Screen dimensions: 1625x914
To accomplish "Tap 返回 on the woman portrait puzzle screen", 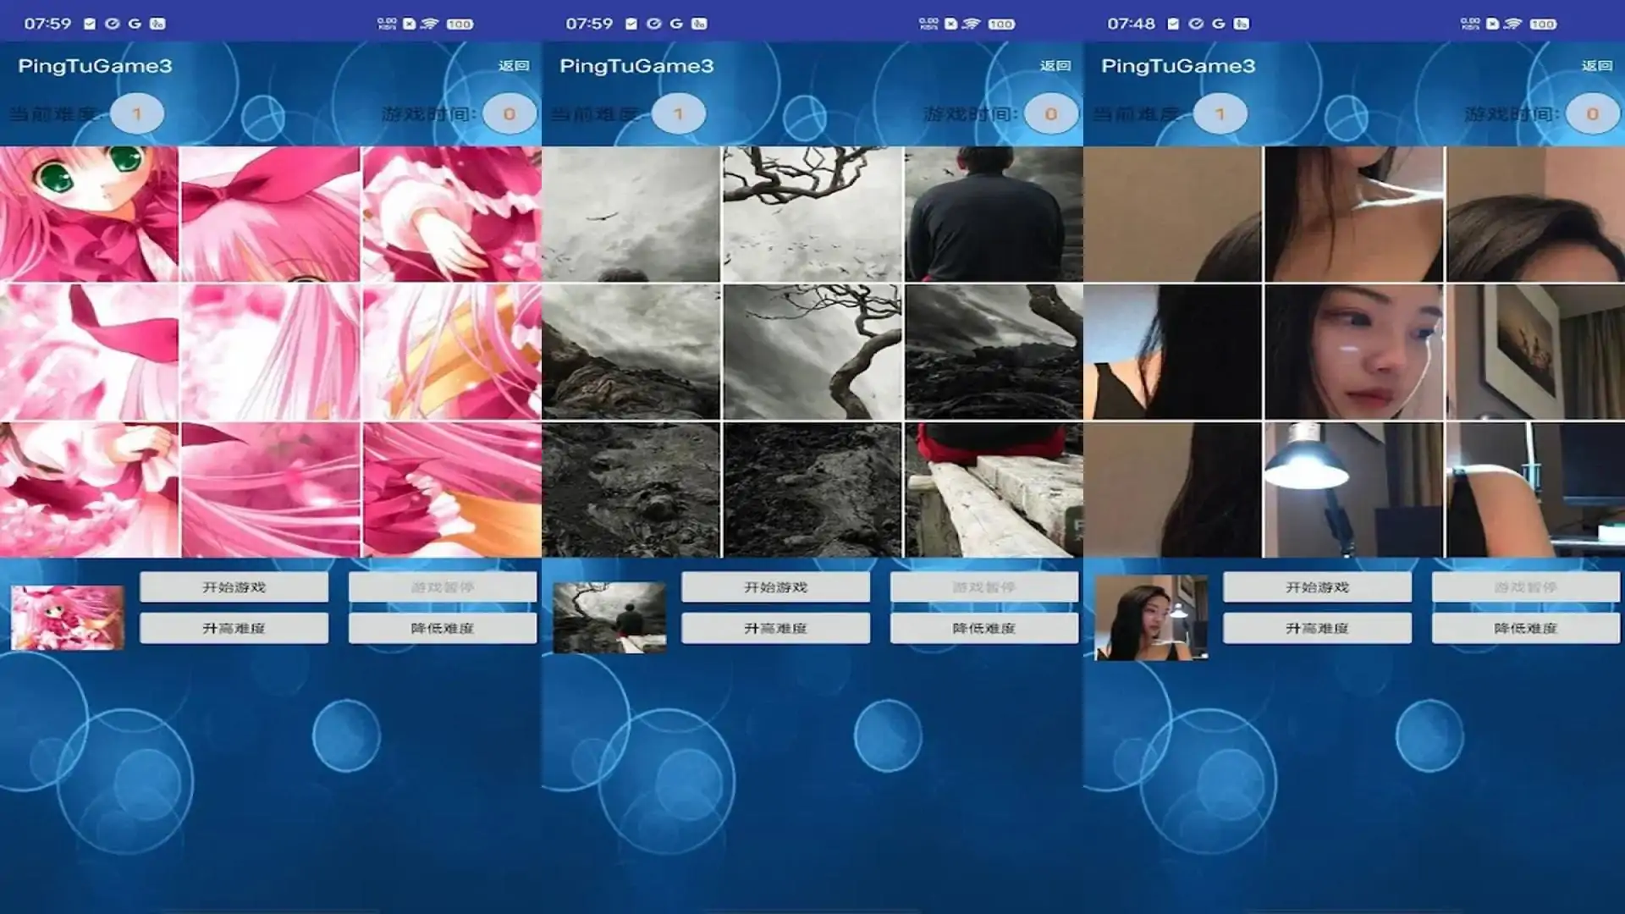I will [x=1597, y=65].
